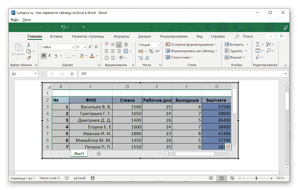The image size is (298, 190).
Task: Open the font size dropdown
Action: tap(85, 47)
